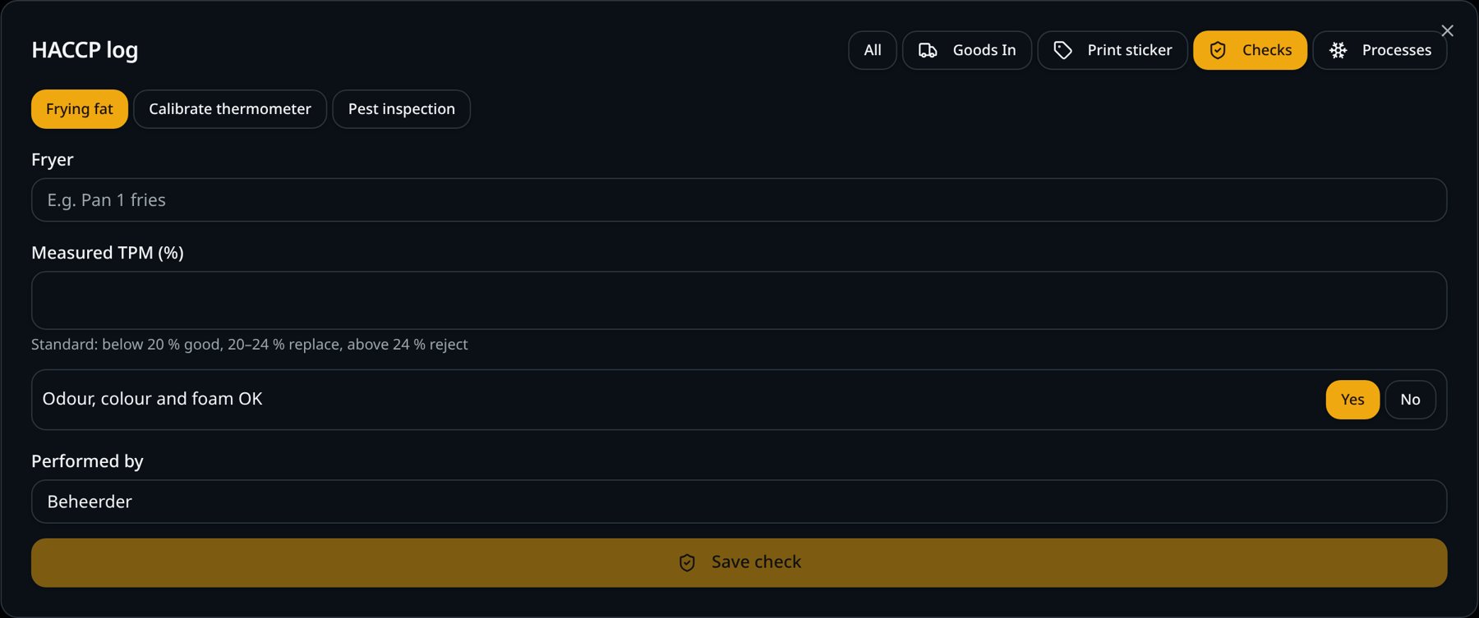This screenshot has height=618, width=1479.
Task: Click the shield icon on Checks tab
Action: (x=1218, y=50)
